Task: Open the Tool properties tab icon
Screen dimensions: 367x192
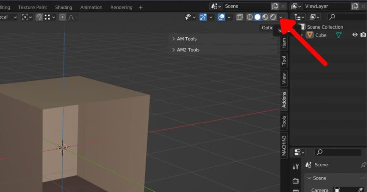Action: (x=296, y=166)
